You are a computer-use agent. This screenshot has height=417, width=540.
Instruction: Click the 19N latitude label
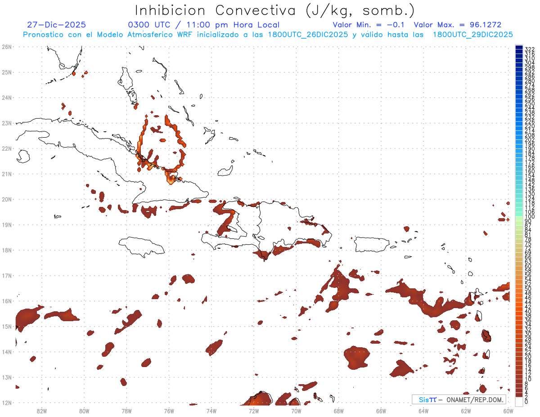click(x=7, y=224)
